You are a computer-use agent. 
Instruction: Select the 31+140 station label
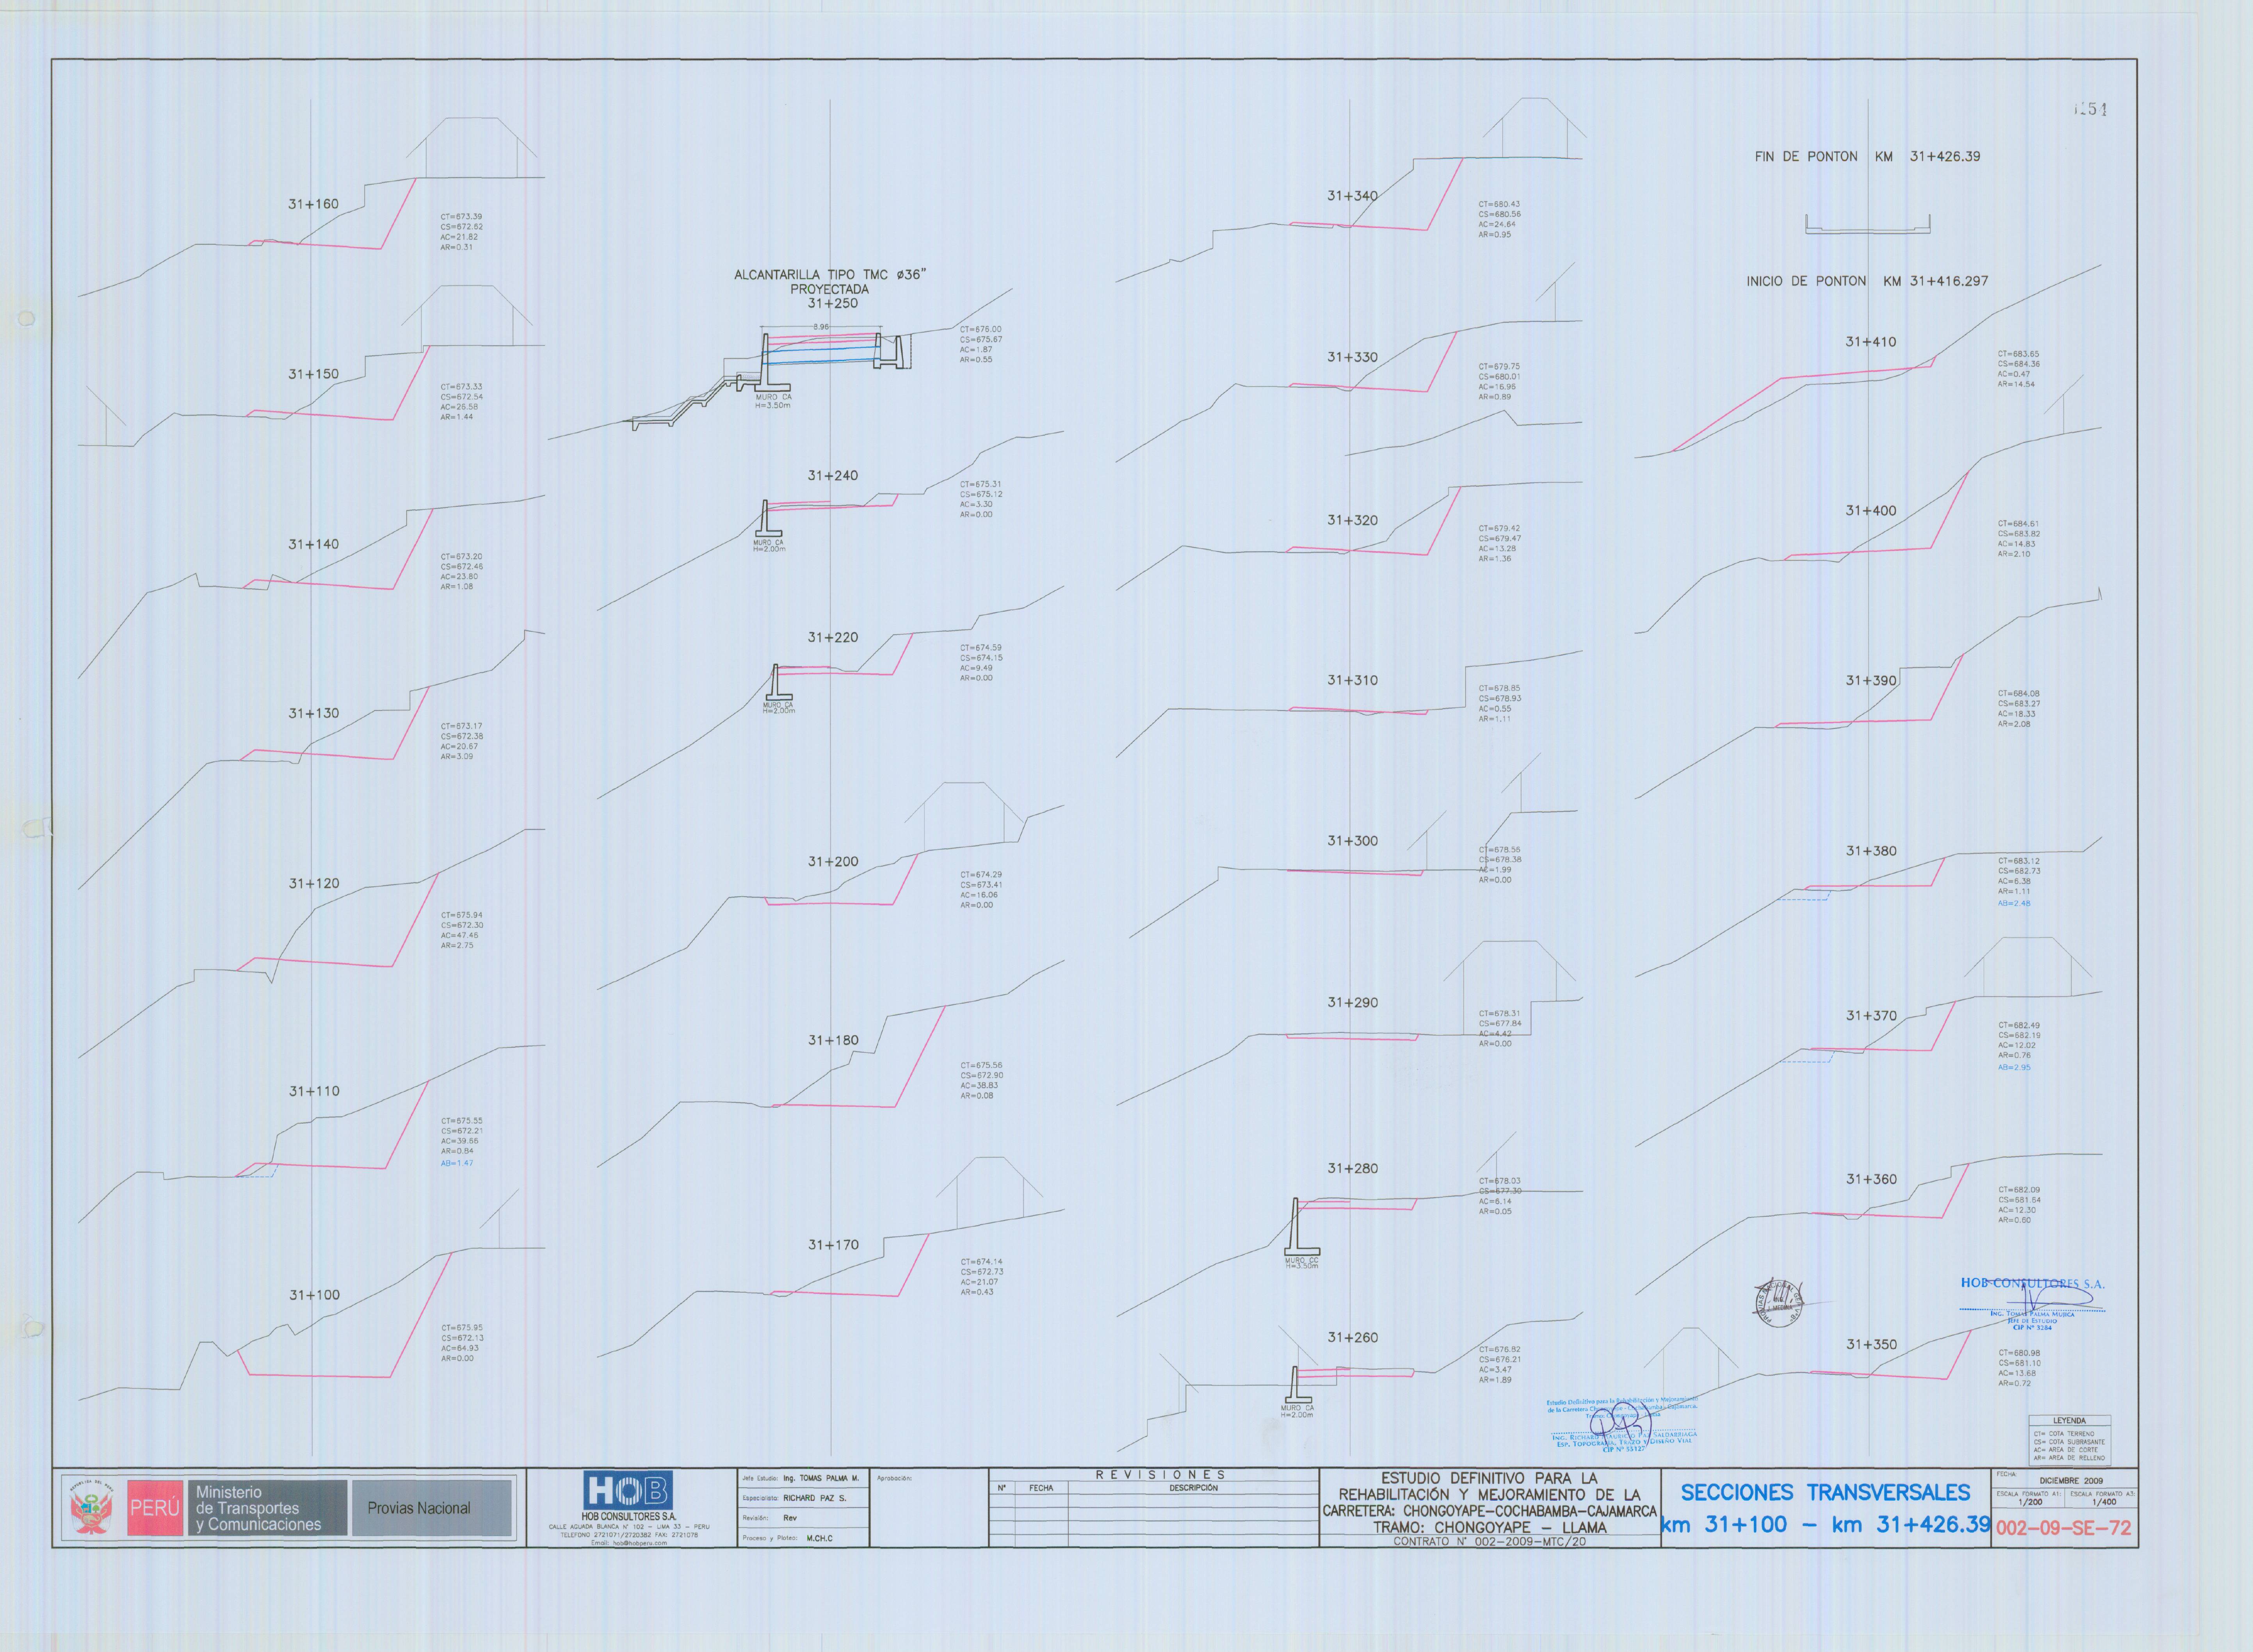pos(313,544)
